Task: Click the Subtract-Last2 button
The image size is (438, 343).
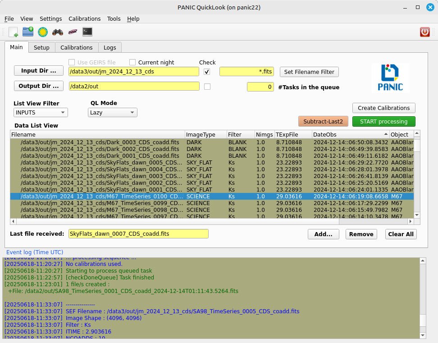Action: click(x=323, y=122)
